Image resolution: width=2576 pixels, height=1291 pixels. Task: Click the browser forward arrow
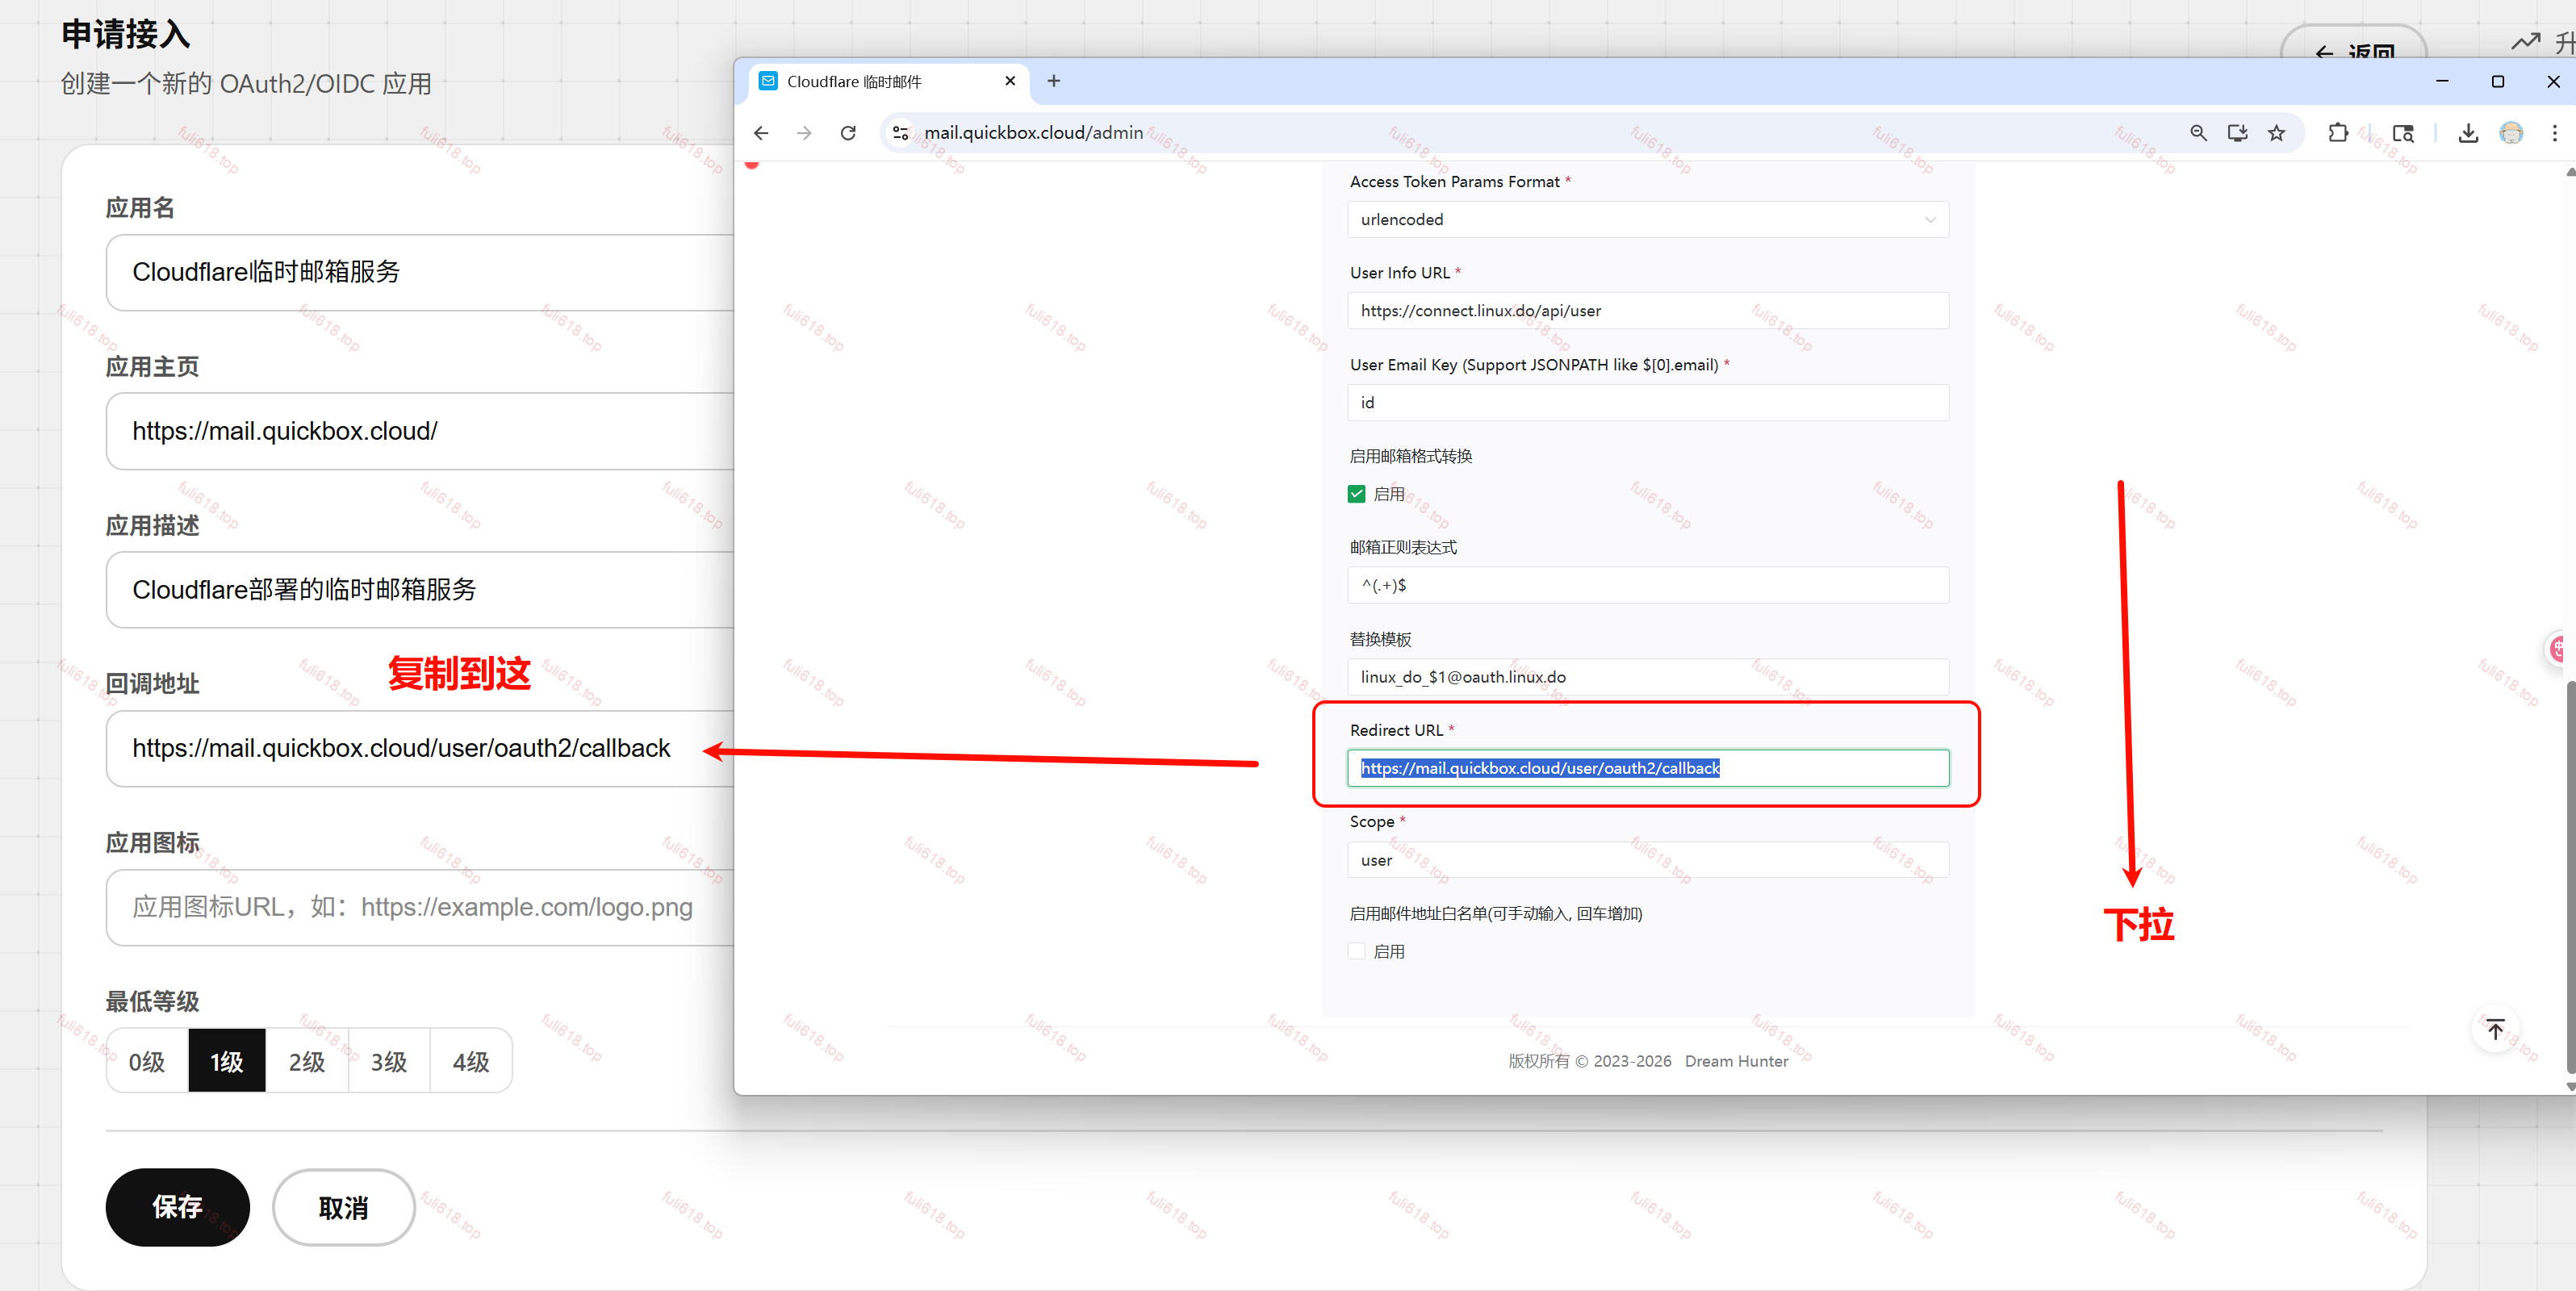804,133
